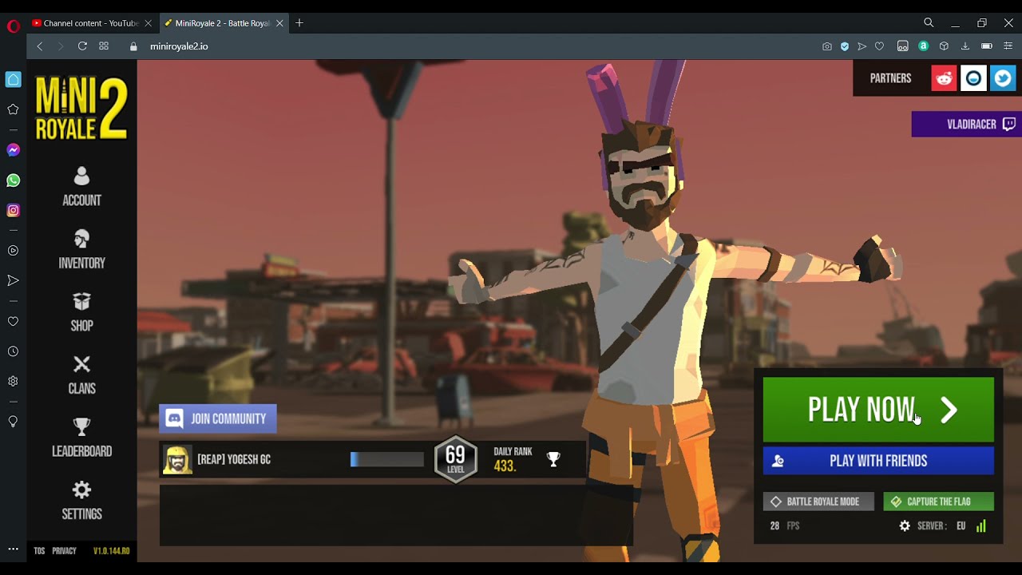
Task: Close the MiniRoyale 2 tab
Action: (x=279, y=23)
